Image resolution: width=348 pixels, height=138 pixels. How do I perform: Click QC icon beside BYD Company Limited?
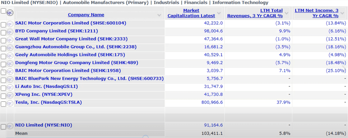pyautogui.click(x=10, y=32)
